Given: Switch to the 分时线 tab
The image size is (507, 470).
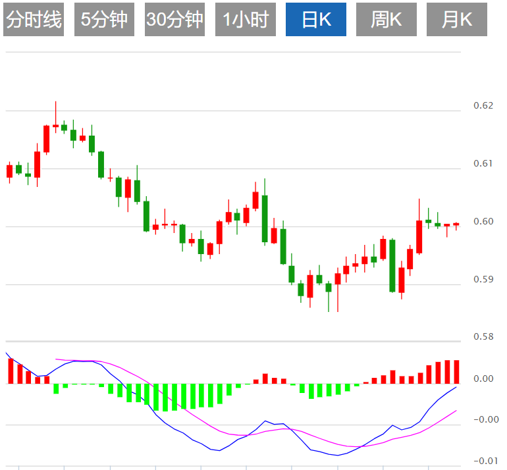Looking at the screenshot, I should pos(34,20).
